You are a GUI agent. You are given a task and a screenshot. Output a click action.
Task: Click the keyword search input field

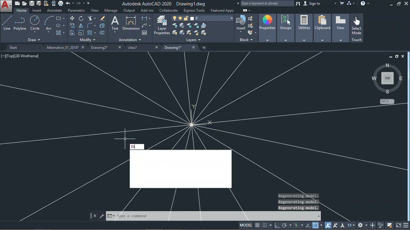click(x=267, y=4)
